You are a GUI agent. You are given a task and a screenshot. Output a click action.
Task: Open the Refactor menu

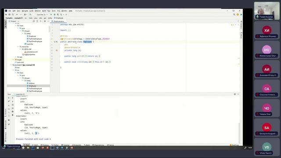click(38, 11)
